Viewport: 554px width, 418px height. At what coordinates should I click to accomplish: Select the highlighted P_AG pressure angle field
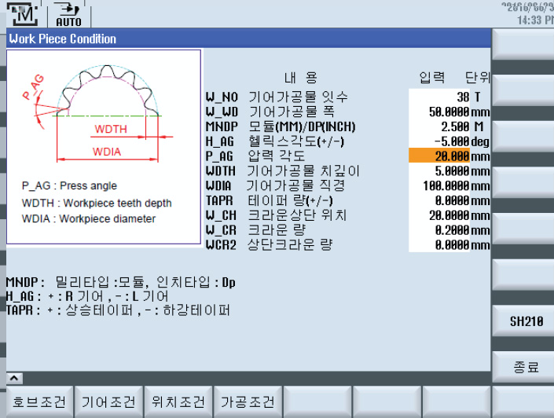(440, 156)
